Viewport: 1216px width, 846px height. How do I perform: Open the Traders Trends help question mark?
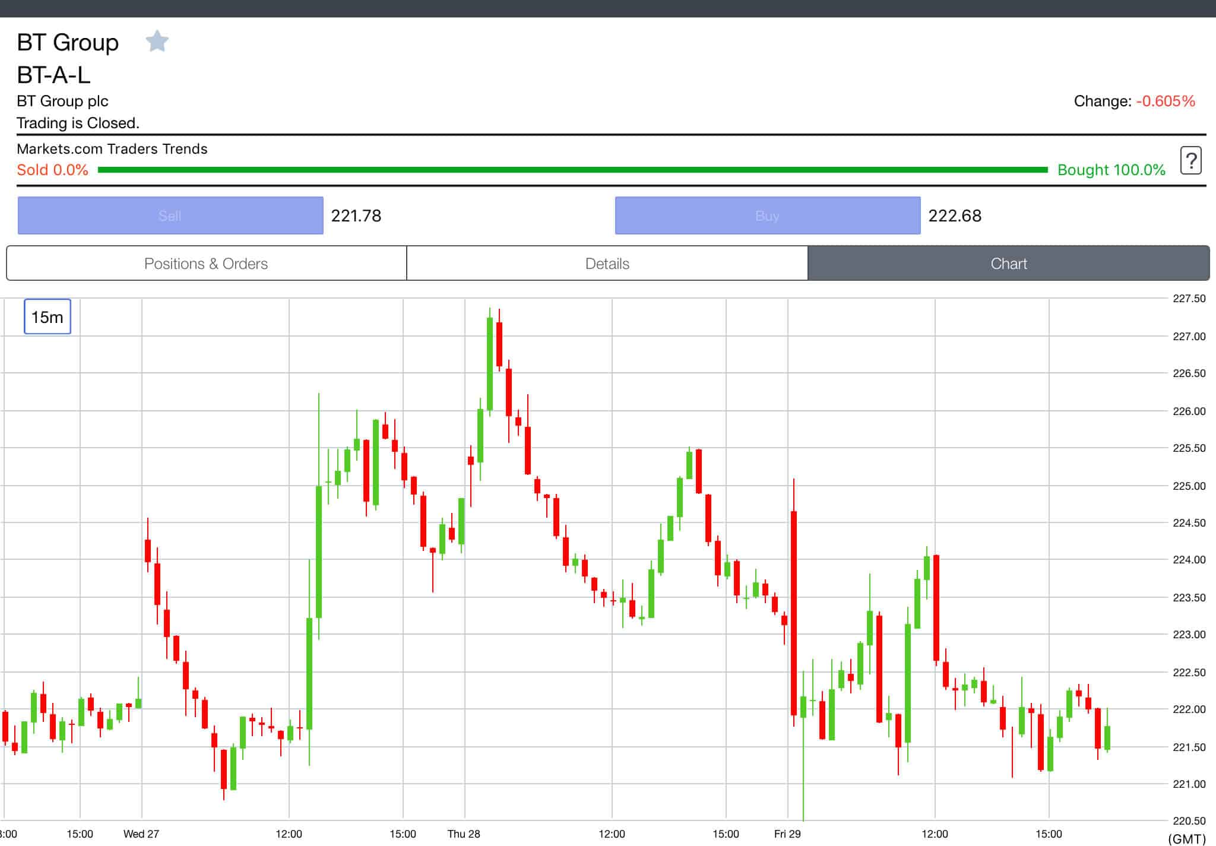pyautogui.click(x=1190, y=160)
